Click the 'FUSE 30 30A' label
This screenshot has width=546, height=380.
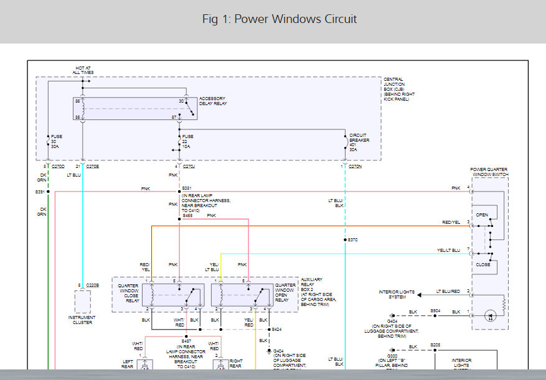pyautogui.click(x=57, y=142)
